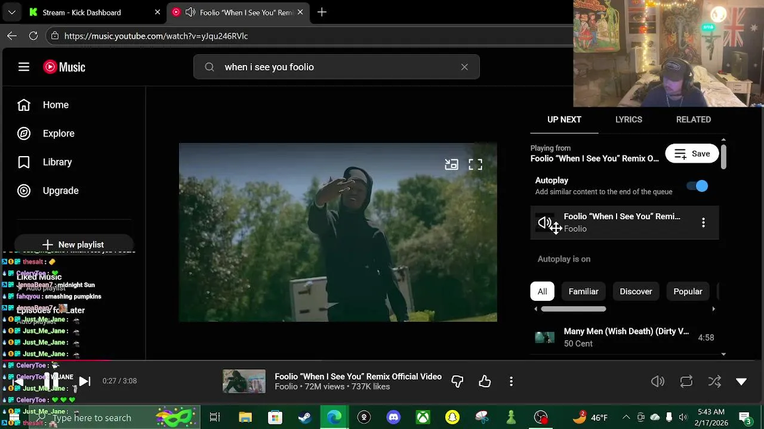Select the Popular filter chip
This screenshot has height=429, width=764.
[x=688, y=291]
